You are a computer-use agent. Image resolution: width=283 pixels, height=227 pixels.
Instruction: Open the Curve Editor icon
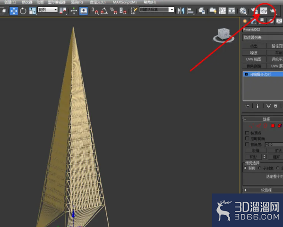(222, 11)
